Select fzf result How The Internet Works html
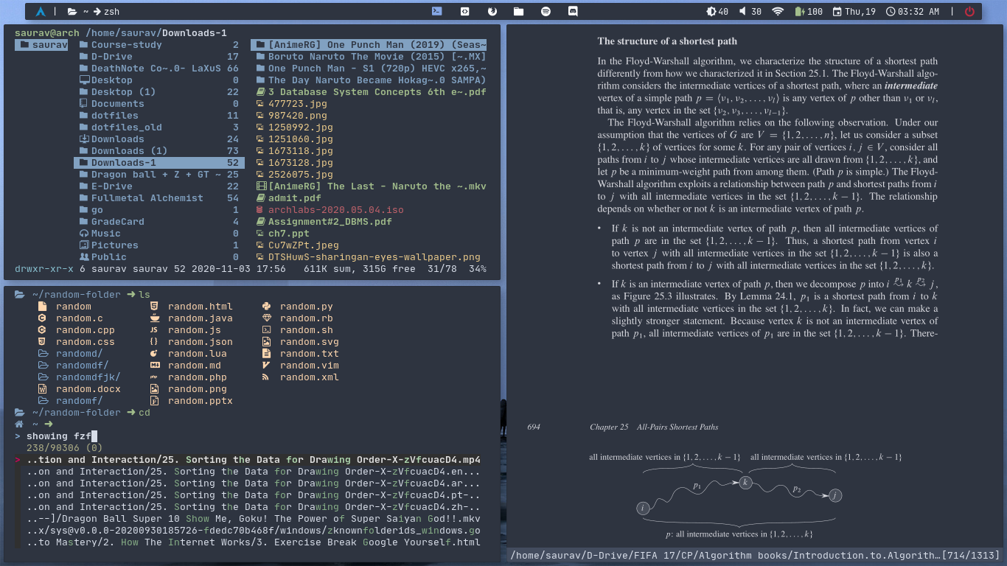 tap(254, 542)
